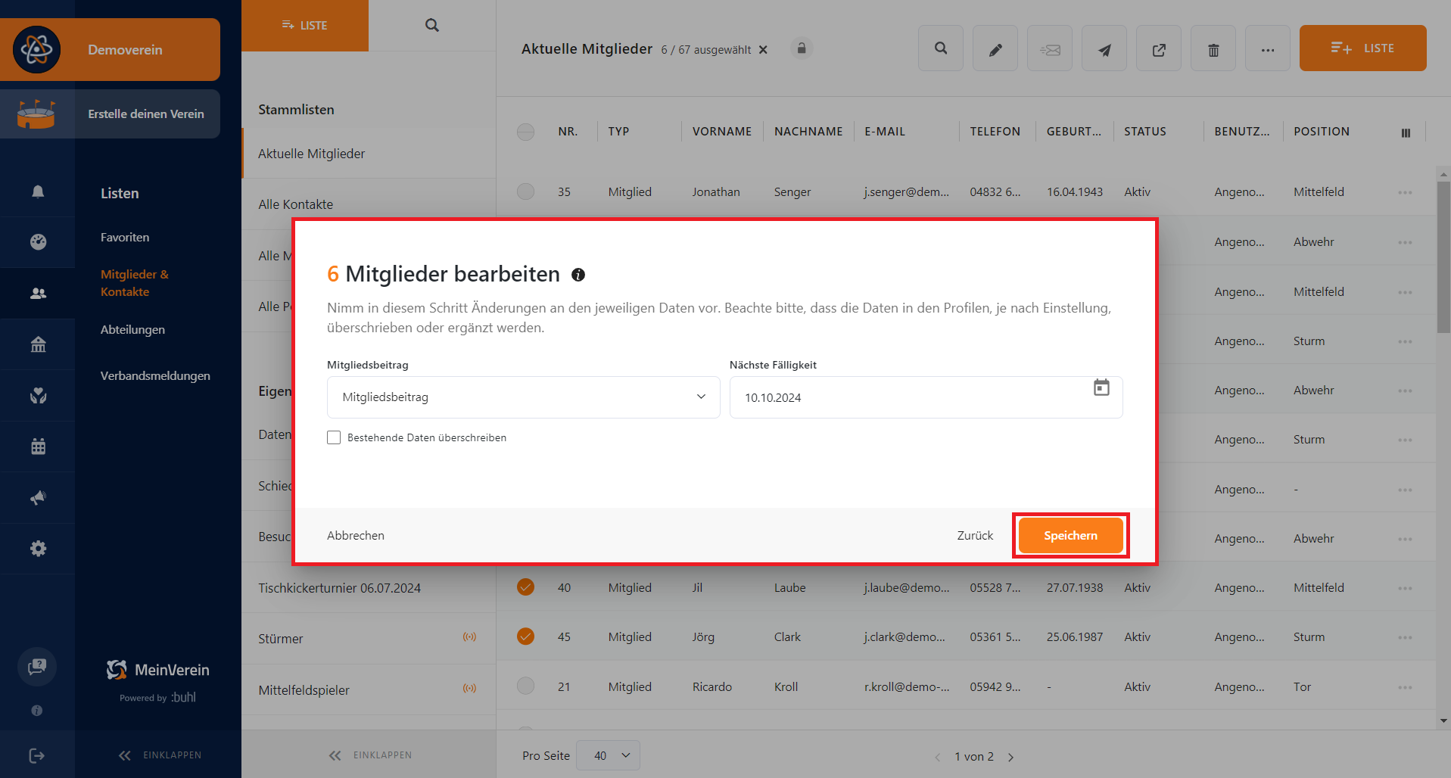
Task: Open the notifications bell in sidebar
Action: tap(38, 191)
